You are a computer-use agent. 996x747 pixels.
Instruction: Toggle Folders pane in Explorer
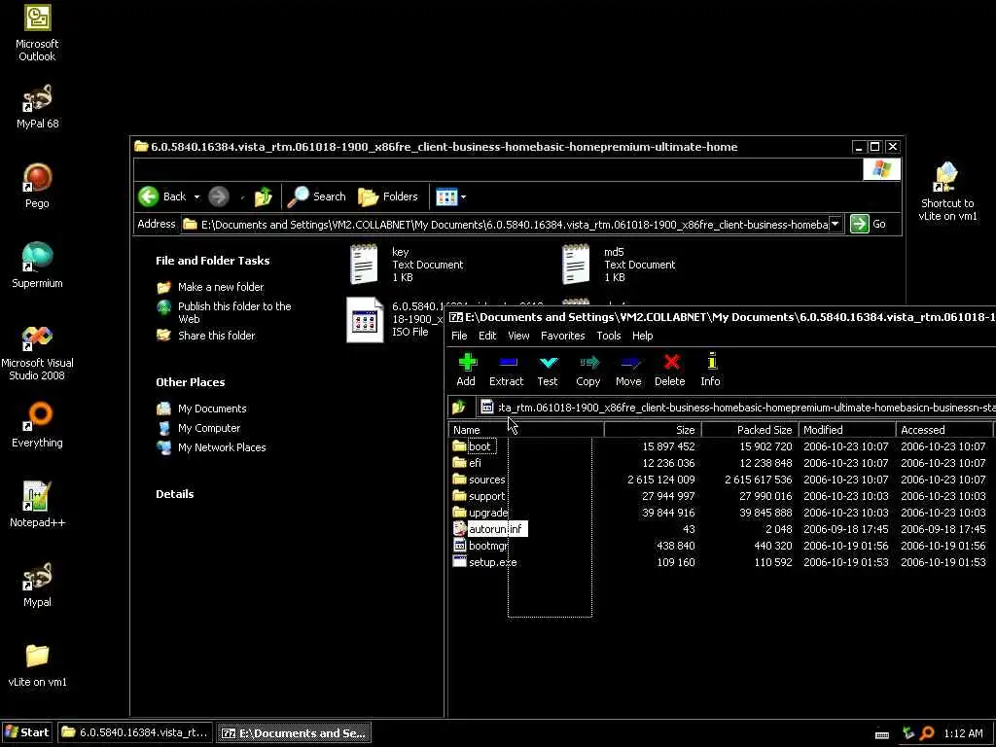388,196
